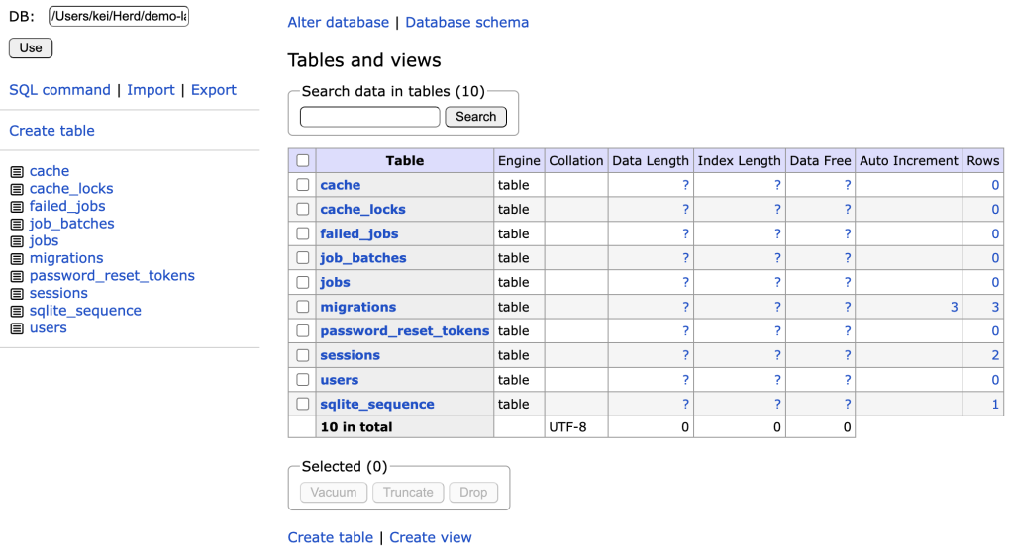The height and width of the screenshot is (555, 1014).
Task: Open the password_reset_tokens table in the main list
Action: coord(404,331)
